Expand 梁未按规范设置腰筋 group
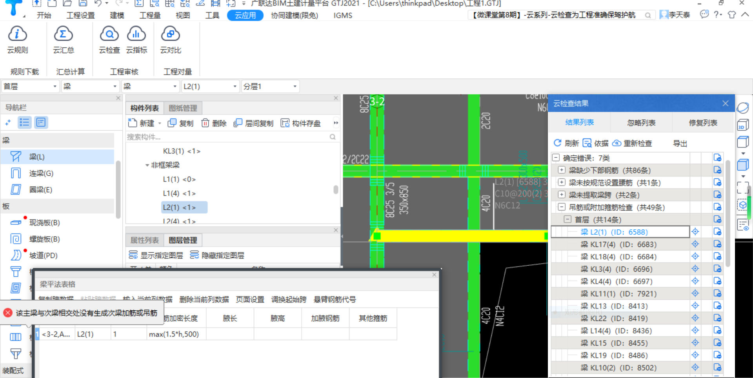The width and height of the screenshot is (753, 378). pos(562,182)
